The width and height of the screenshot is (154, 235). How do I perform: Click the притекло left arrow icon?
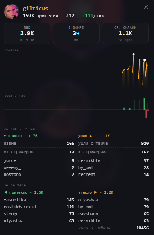pyautogui.click(x=6, y=192)
